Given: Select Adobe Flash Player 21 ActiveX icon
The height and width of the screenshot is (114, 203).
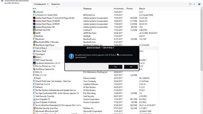Looking at the screenshot, I should pos(34,18).
